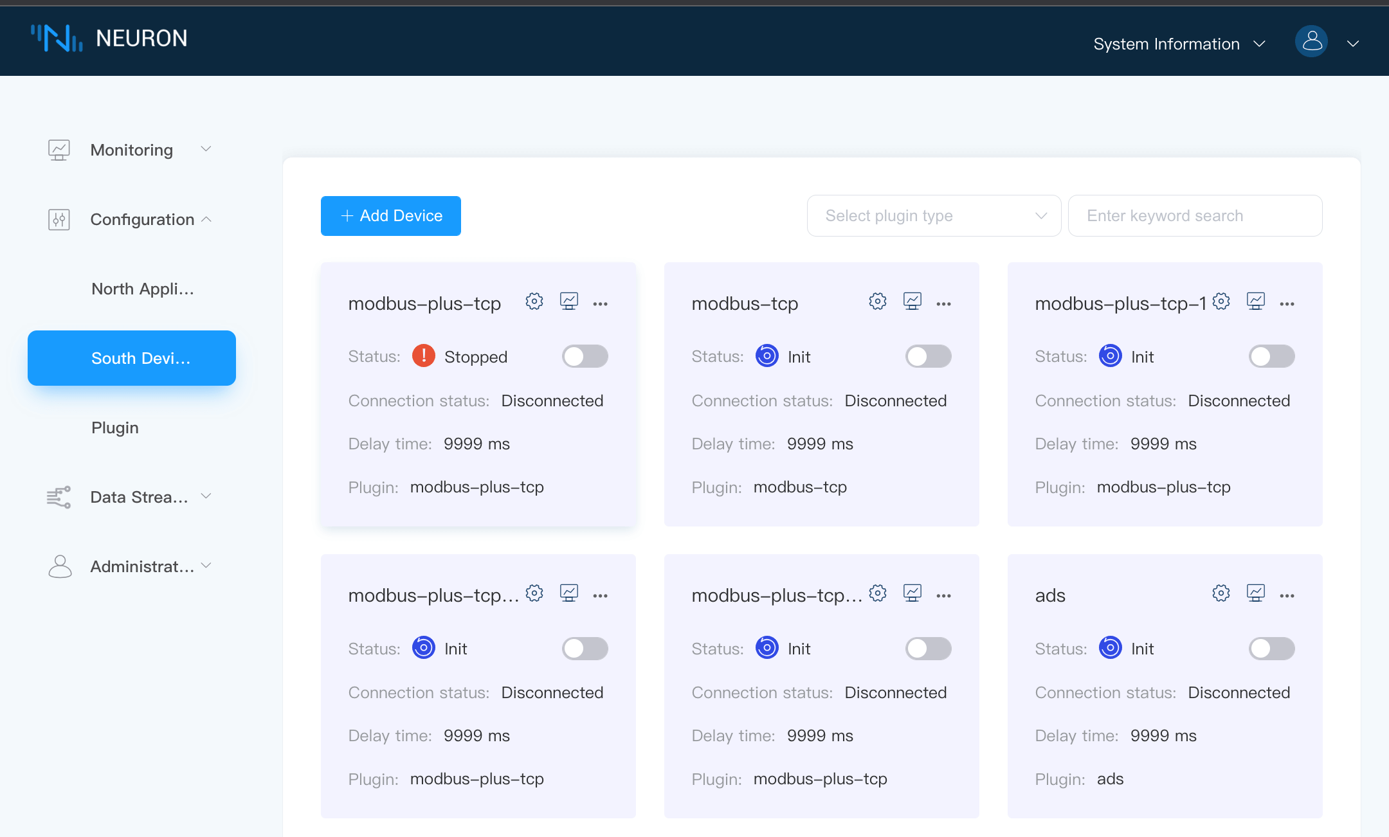Click the user avatar icon

pyautogui.click(x=1311, y=42)
